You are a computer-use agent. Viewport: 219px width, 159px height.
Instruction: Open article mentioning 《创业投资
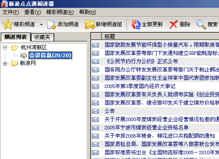point(162,95)
